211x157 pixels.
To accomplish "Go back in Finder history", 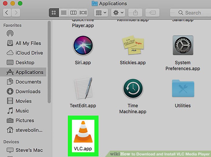I will coord(7,13).
